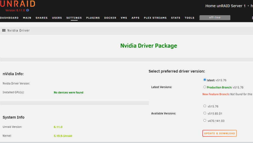Click the No devices were found text
This screenshot has width=253, height=143.
tap(68, 92)
